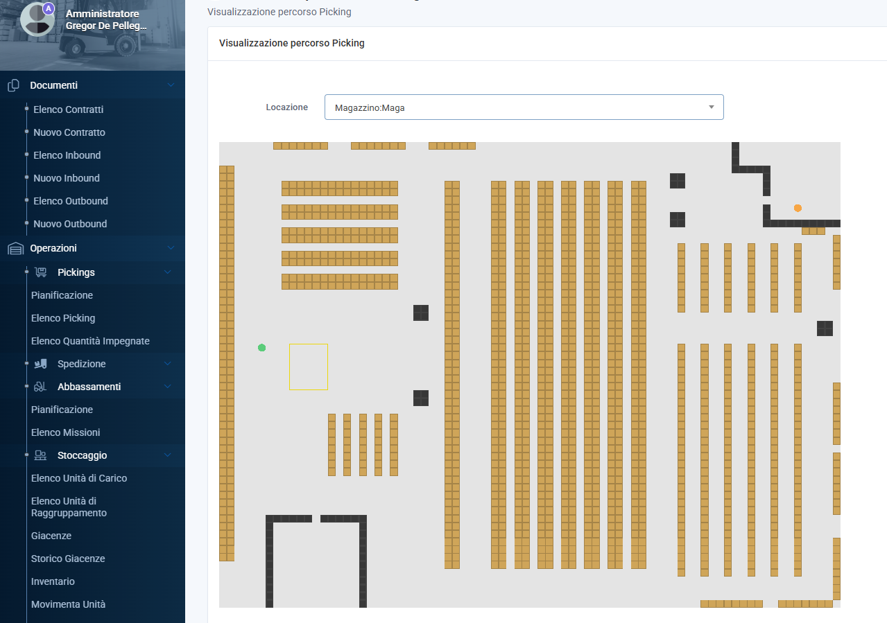Open Elenco Unità di Raggruppamento

click(69, 507)
